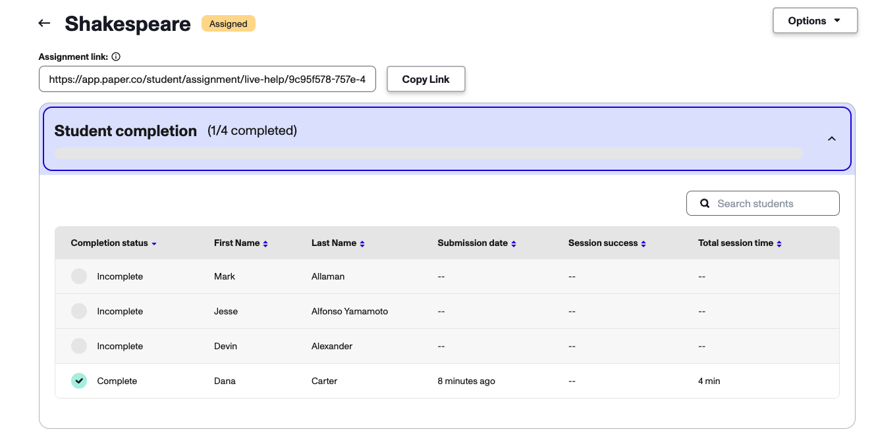Click Jesse's incomplete status circle
This screenshot has width=876, height=440.
coord(79,311)
